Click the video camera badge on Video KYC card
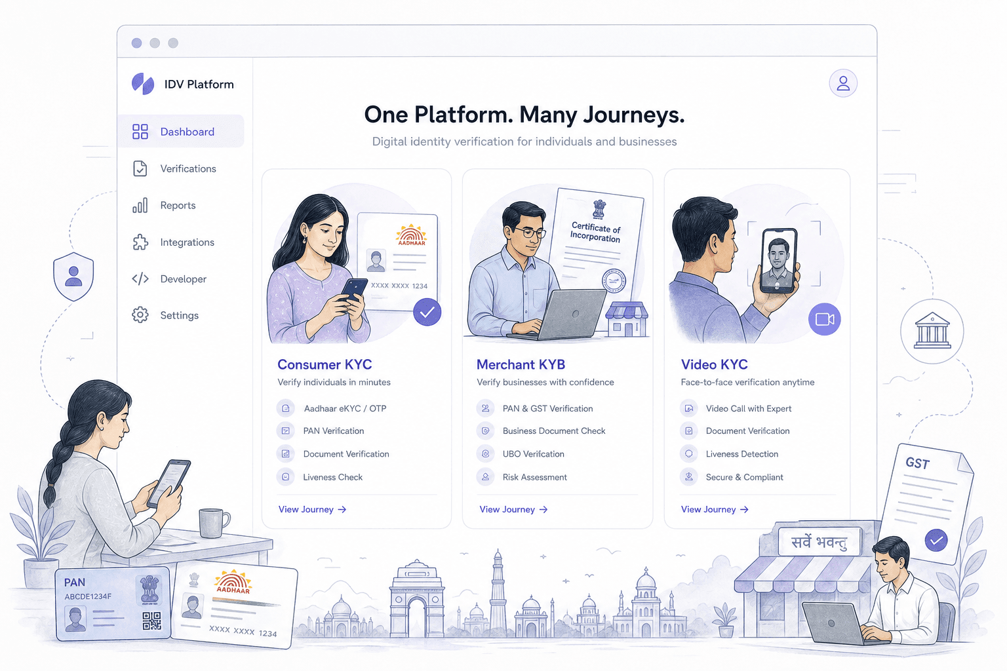Screen dimensions: 1007x671 [x=825, y=319]
